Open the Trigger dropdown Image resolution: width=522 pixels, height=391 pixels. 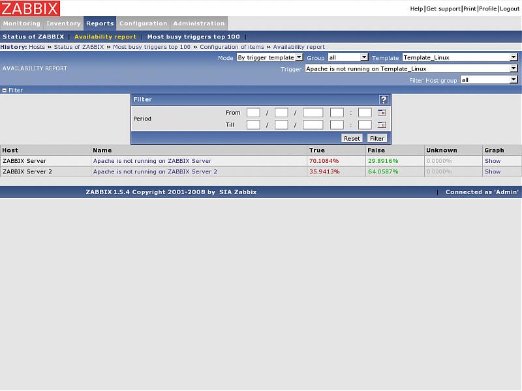coord(411,69)
